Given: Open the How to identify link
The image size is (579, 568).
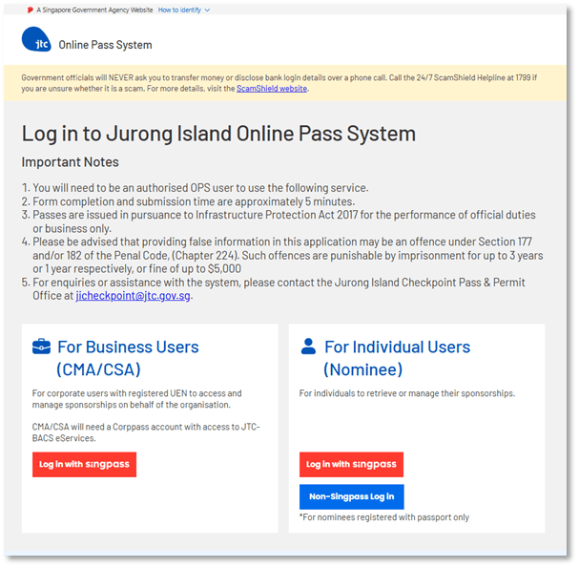Looking at the screenshot, I should [x=179, y=10].
